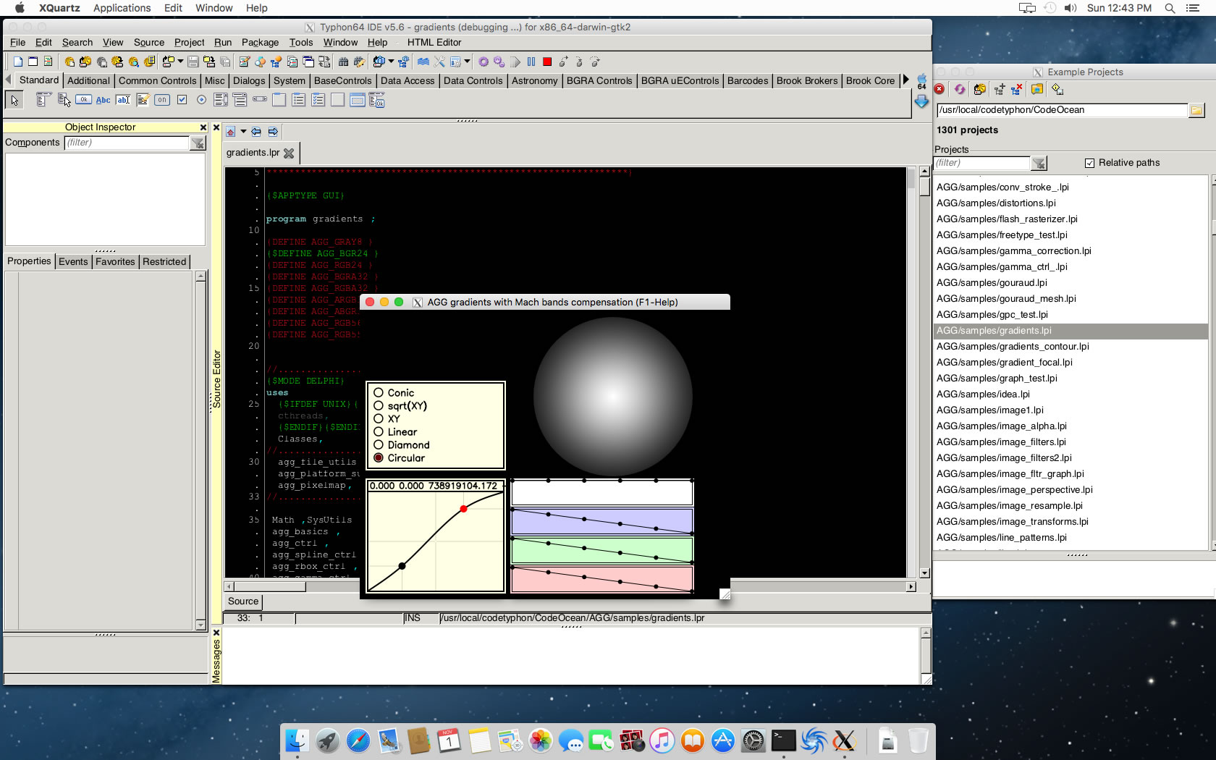The height and width of the screenshot is (760, 1216).
Task: Toggle the Relative paths checkbox
Action: 1089,163
